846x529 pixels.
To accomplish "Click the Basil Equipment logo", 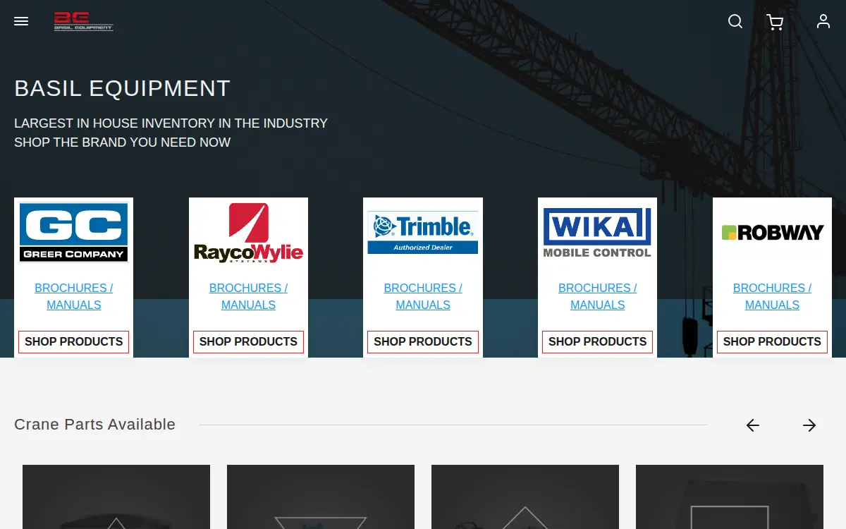I will pyautogui.click(x=84, y=21).
